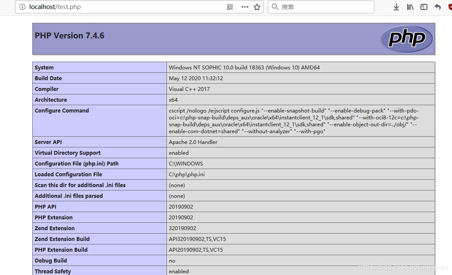
Task: Select the PHP API label
Action: (x=46, y=207)
